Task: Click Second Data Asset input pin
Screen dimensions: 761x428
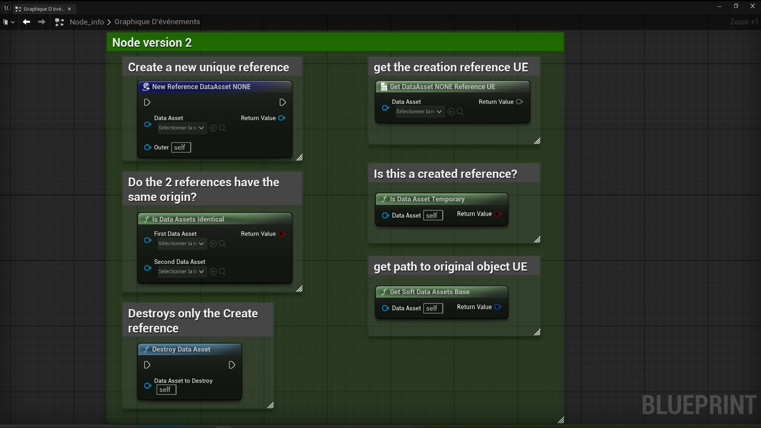Action: coord(147,268)
